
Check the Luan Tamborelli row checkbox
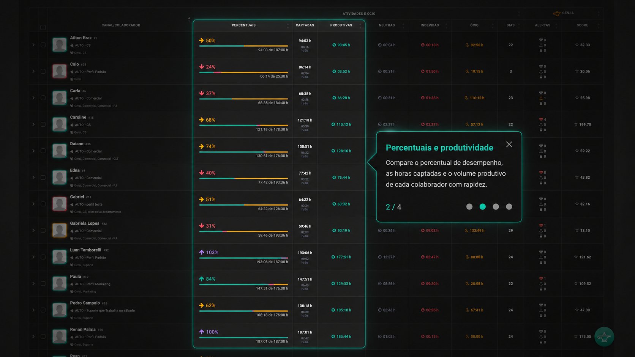43,257
